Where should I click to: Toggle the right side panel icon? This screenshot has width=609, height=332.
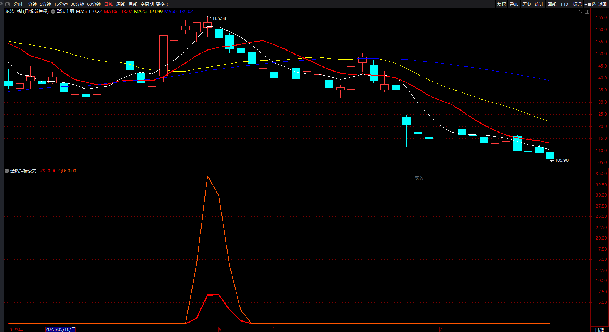(587, 12)
